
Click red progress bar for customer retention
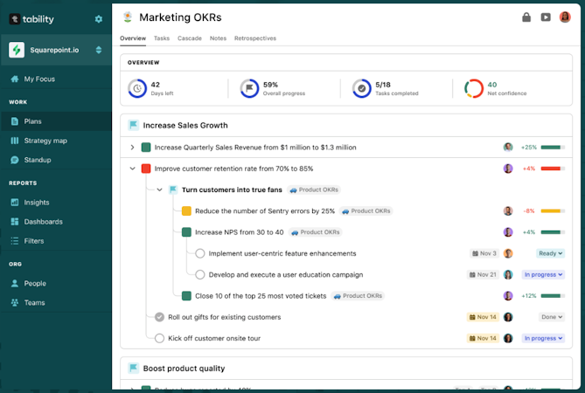[552, 169]
